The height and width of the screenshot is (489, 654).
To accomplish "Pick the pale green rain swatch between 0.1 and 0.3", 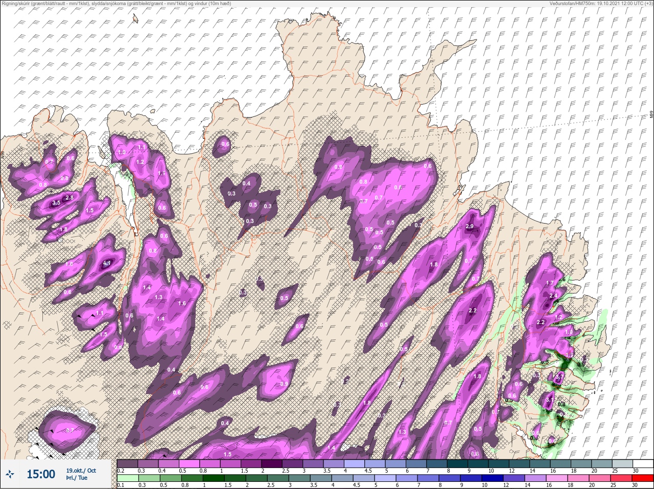I will tap(128, 478).
